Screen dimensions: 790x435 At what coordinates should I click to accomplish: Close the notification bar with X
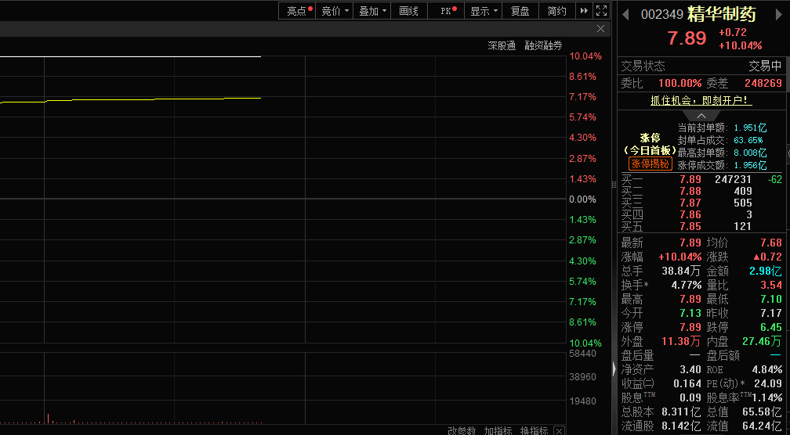[x=600, y=29]
